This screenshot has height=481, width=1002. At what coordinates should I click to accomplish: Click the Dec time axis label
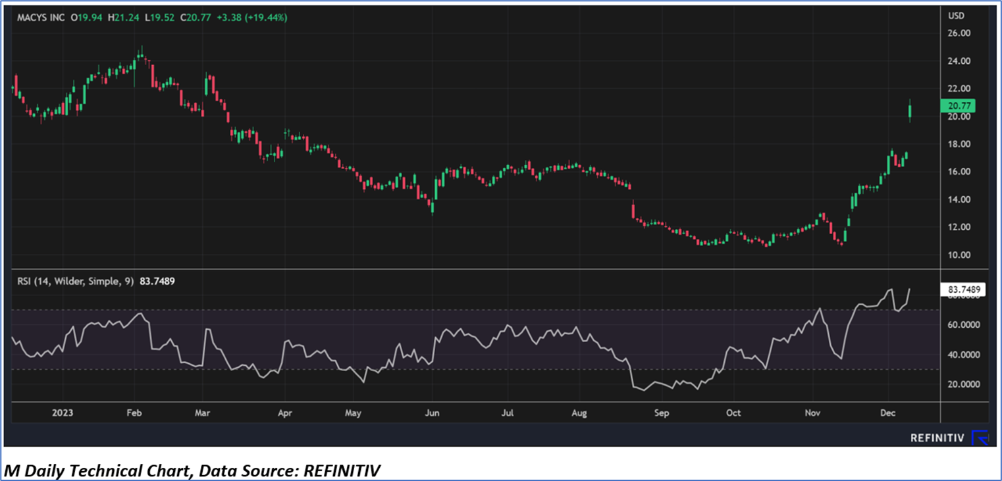(888, 413)
